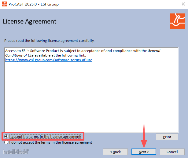The height and width of the screenshot is (158, 188).
Task: Print the license agreement
Action: (167, 137)
